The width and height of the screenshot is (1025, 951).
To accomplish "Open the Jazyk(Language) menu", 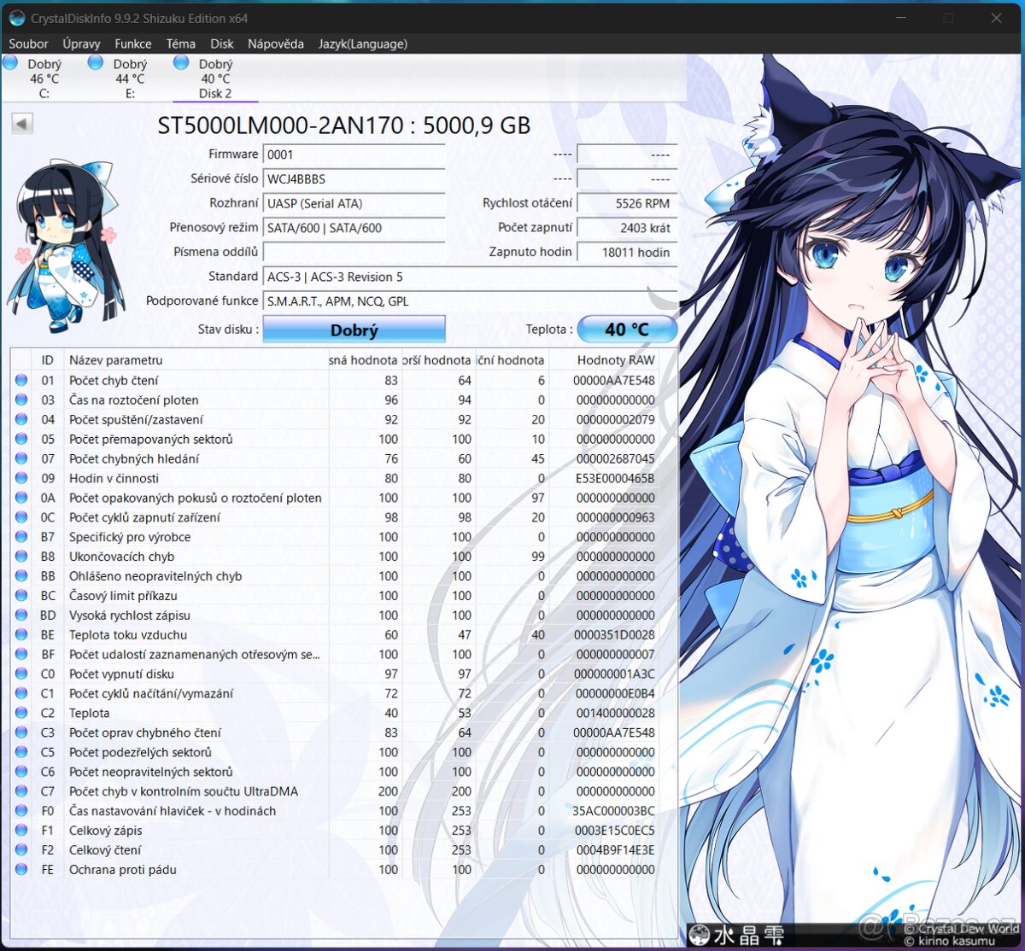I will click(363, 44).
